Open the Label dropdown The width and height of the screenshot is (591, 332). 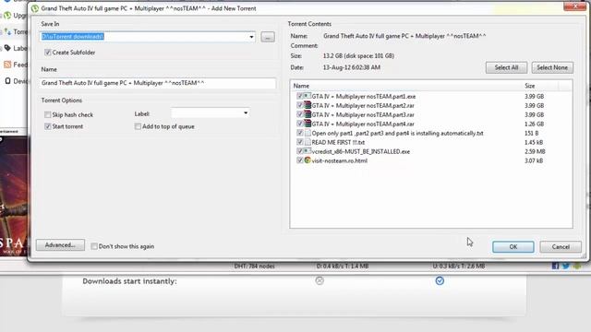pyautogui.click(x=246, y=113)
